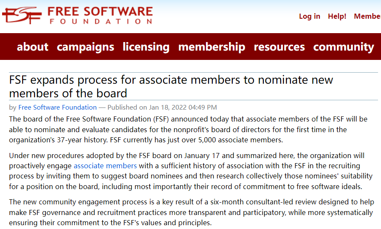Visit the community section
Viewport: 381px width, 229px height.
344,47
